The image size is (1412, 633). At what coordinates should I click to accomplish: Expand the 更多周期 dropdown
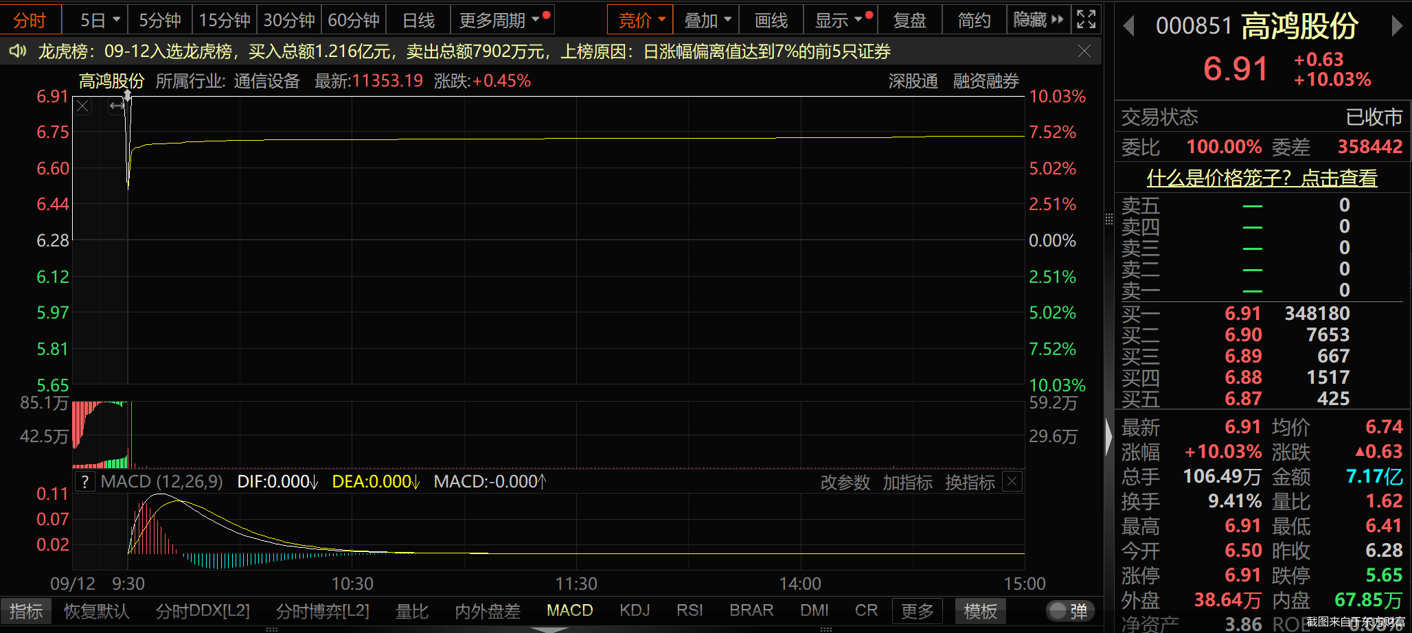coord(501,21)
